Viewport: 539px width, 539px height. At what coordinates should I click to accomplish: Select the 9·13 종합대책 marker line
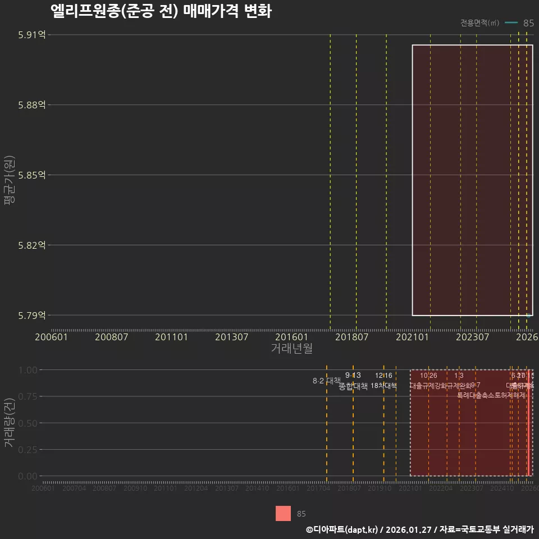(x=353, y=381)
